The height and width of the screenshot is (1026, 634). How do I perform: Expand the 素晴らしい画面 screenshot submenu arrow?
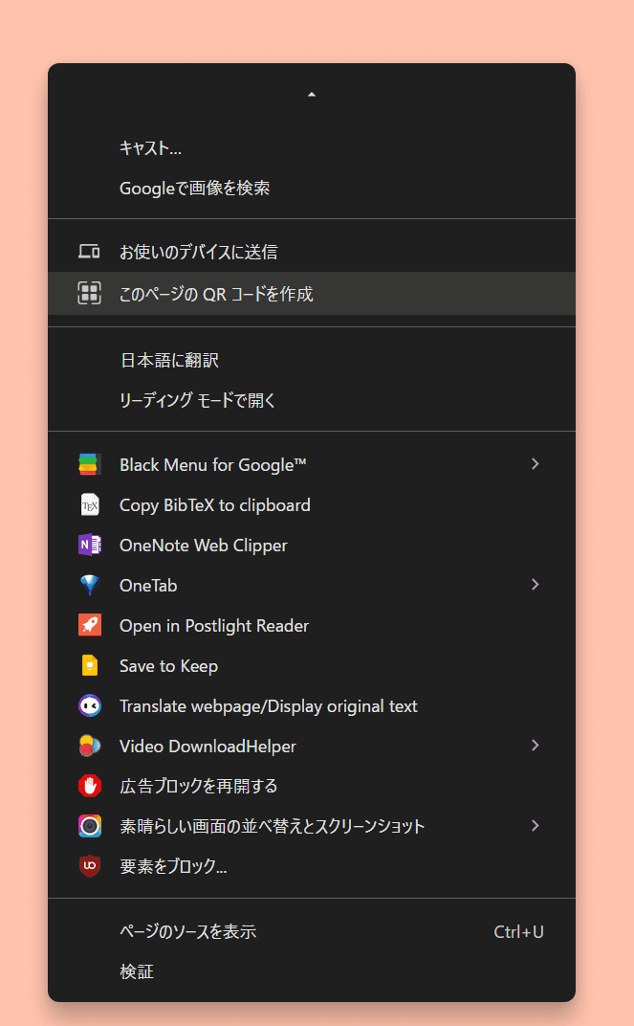pyautogui.click(x=535, y=826)
